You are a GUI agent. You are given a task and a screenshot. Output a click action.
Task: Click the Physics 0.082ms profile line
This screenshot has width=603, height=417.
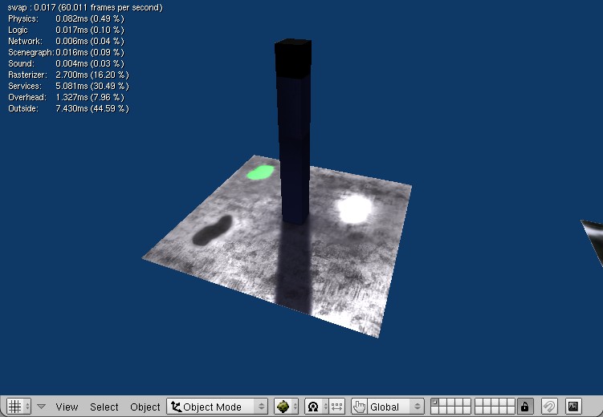tap(66, 18)
